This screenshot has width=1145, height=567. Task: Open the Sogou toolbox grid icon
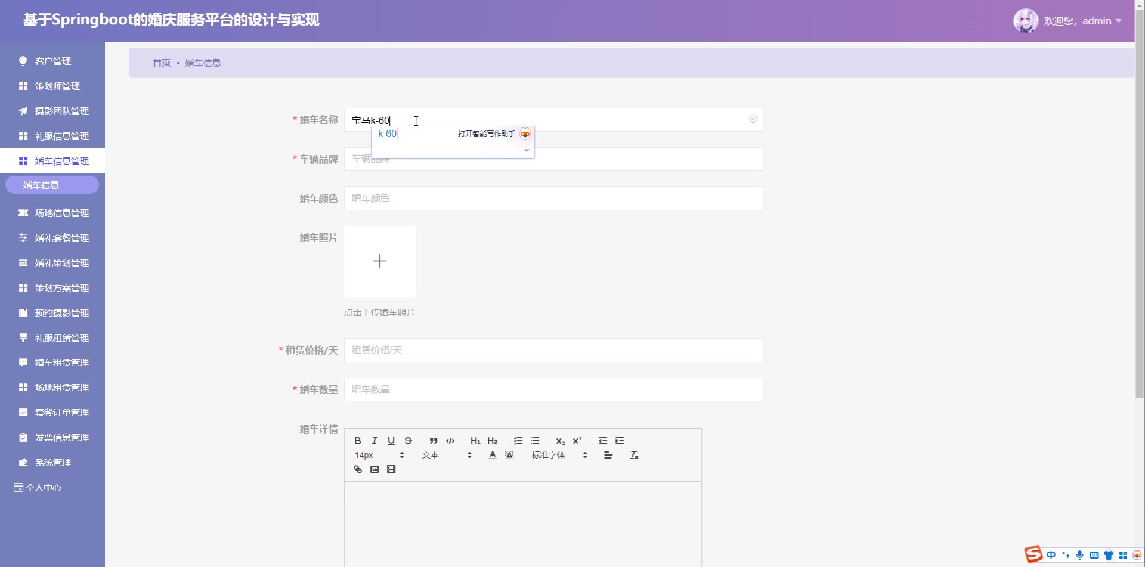pyautogui.click(x=1123, y=555)
